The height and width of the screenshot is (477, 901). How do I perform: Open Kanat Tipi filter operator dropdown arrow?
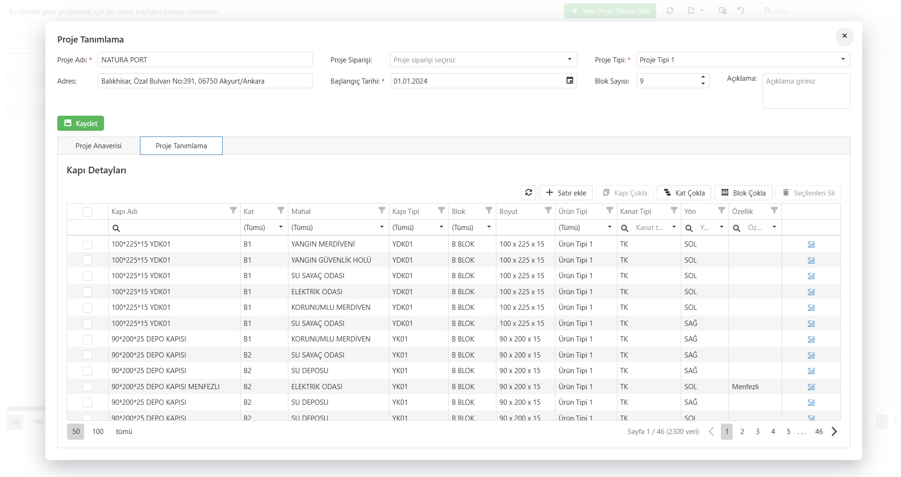pos(674,227)
